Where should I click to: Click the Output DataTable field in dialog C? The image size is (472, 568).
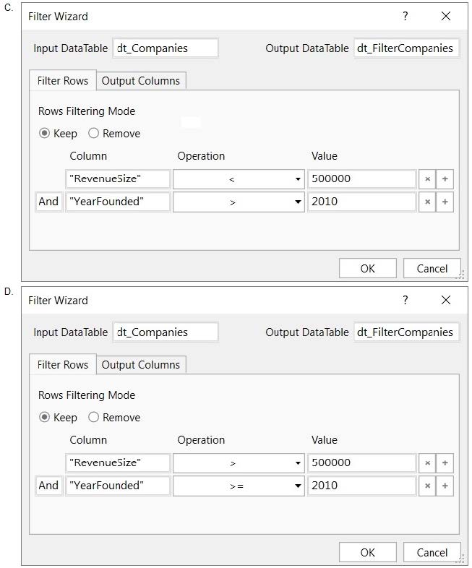tap(406, 48)
